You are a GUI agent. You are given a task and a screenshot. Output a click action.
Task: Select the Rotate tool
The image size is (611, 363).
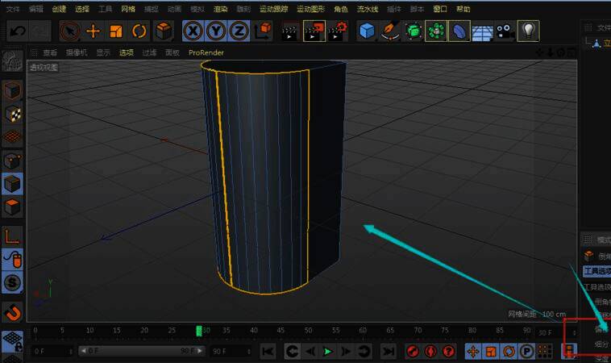coord(139,31)
